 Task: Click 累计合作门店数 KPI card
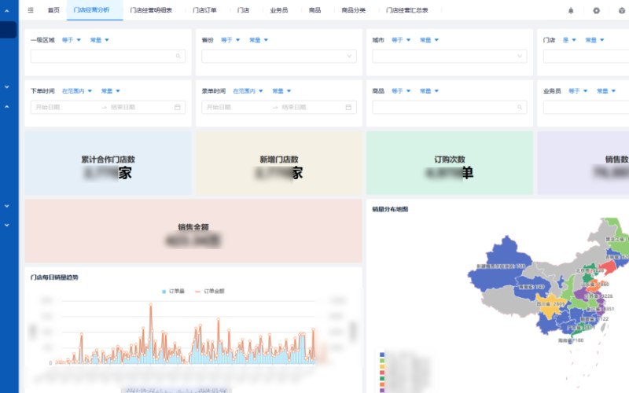coord(108,163)
